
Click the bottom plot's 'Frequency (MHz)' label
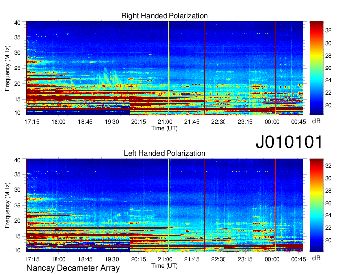point(7,205)
